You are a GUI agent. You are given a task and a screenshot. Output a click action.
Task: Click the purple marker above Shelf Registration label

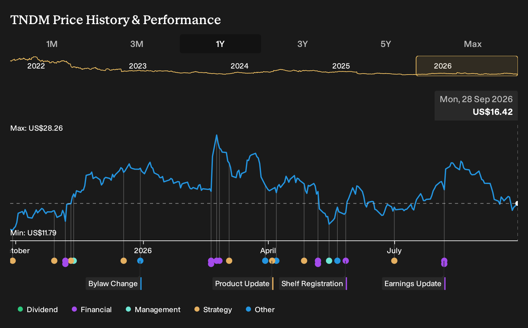pos(346,261)
